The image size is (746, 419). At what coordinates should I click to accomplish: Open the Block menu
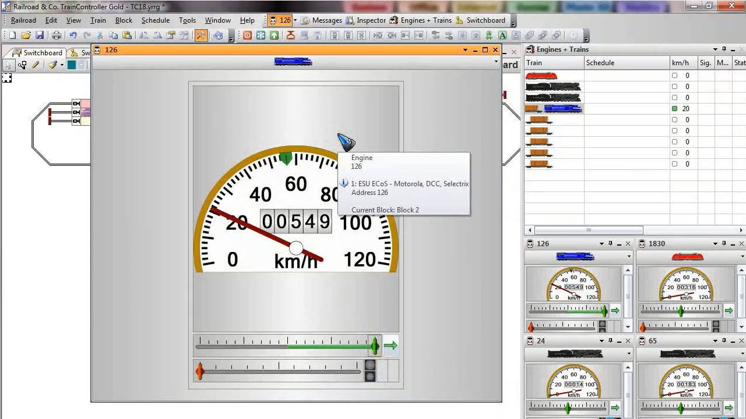[124, 20]
